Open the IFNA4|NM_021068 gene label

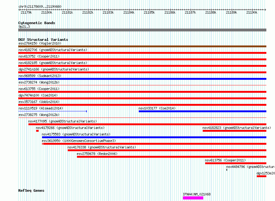click(x=197, y=194)
